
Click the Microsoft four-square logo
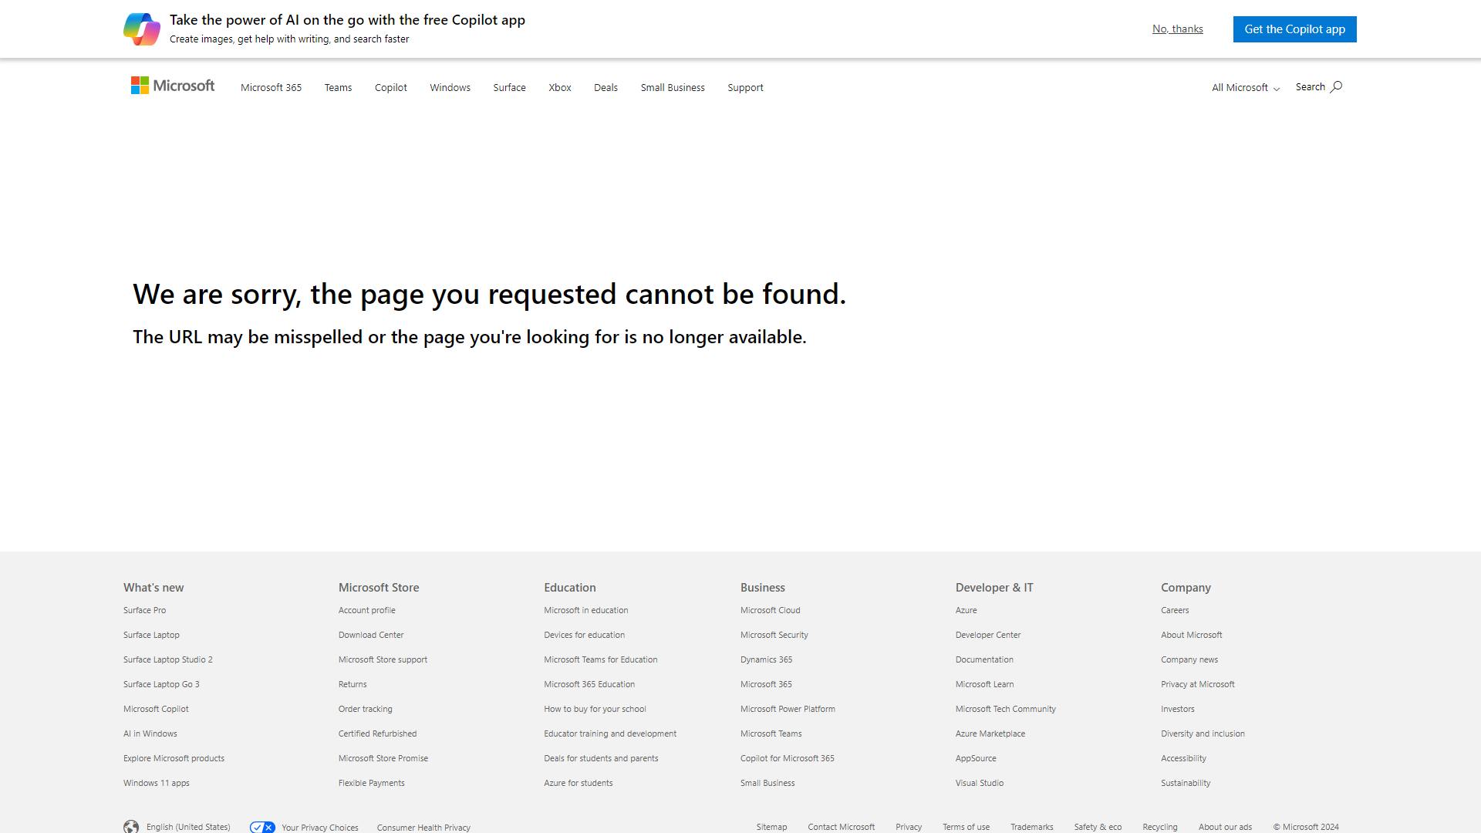[x=140, y=85]
